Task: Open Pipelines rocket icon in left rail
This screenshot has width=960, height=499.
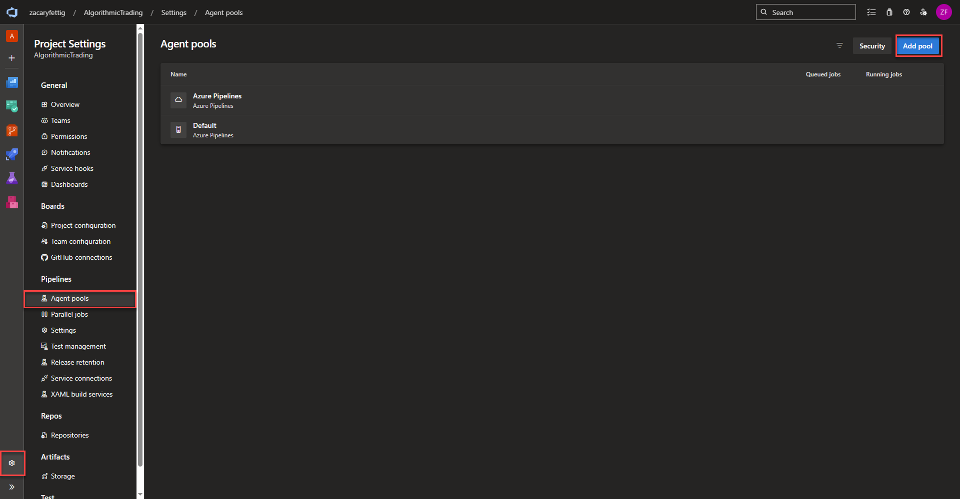Action: [12, 155]
